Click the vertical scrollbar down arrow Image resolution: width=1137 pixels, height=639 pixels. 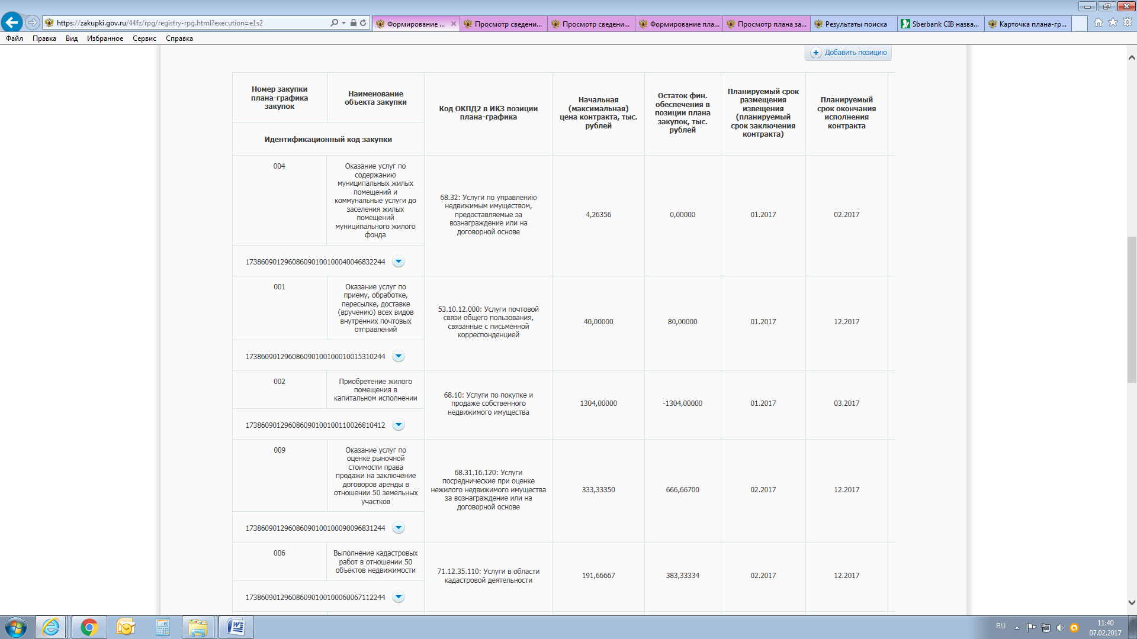pyautogui.click(x=1132, y=603)
